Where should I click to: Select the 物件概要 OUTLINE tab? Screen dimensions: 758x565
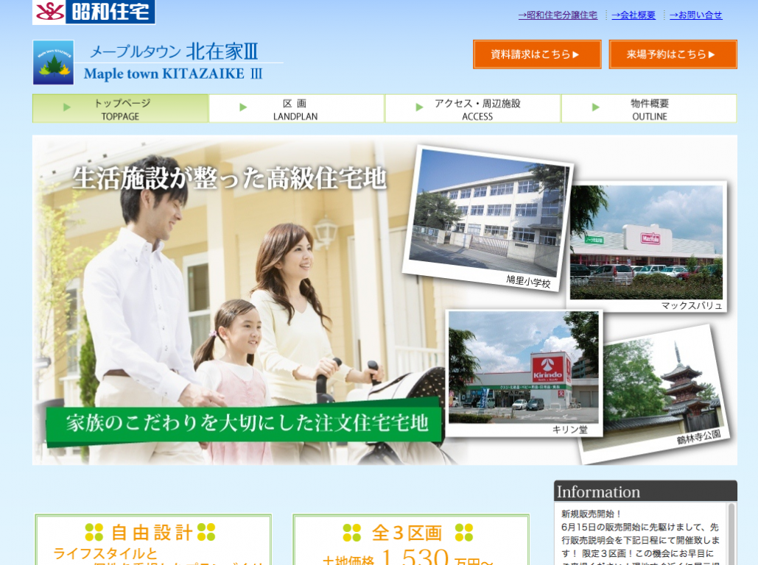(649, 109)
